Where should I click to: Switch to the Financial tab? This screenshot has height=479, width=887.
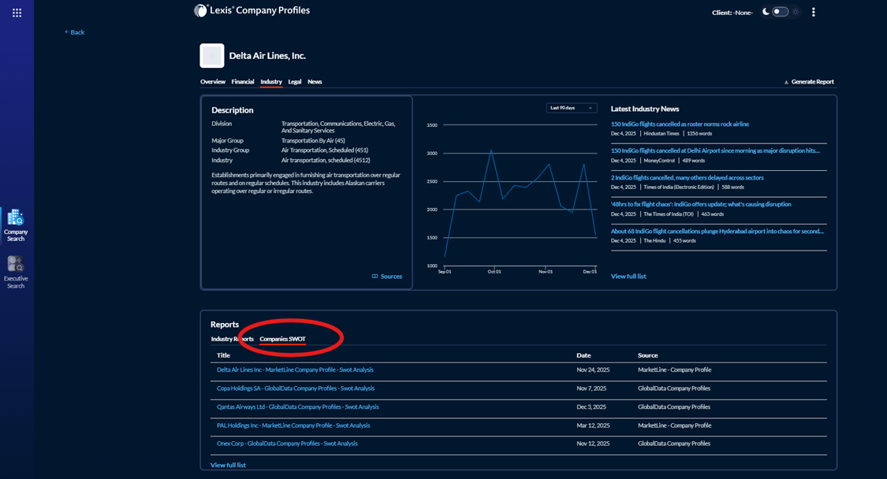coord(243,82)
